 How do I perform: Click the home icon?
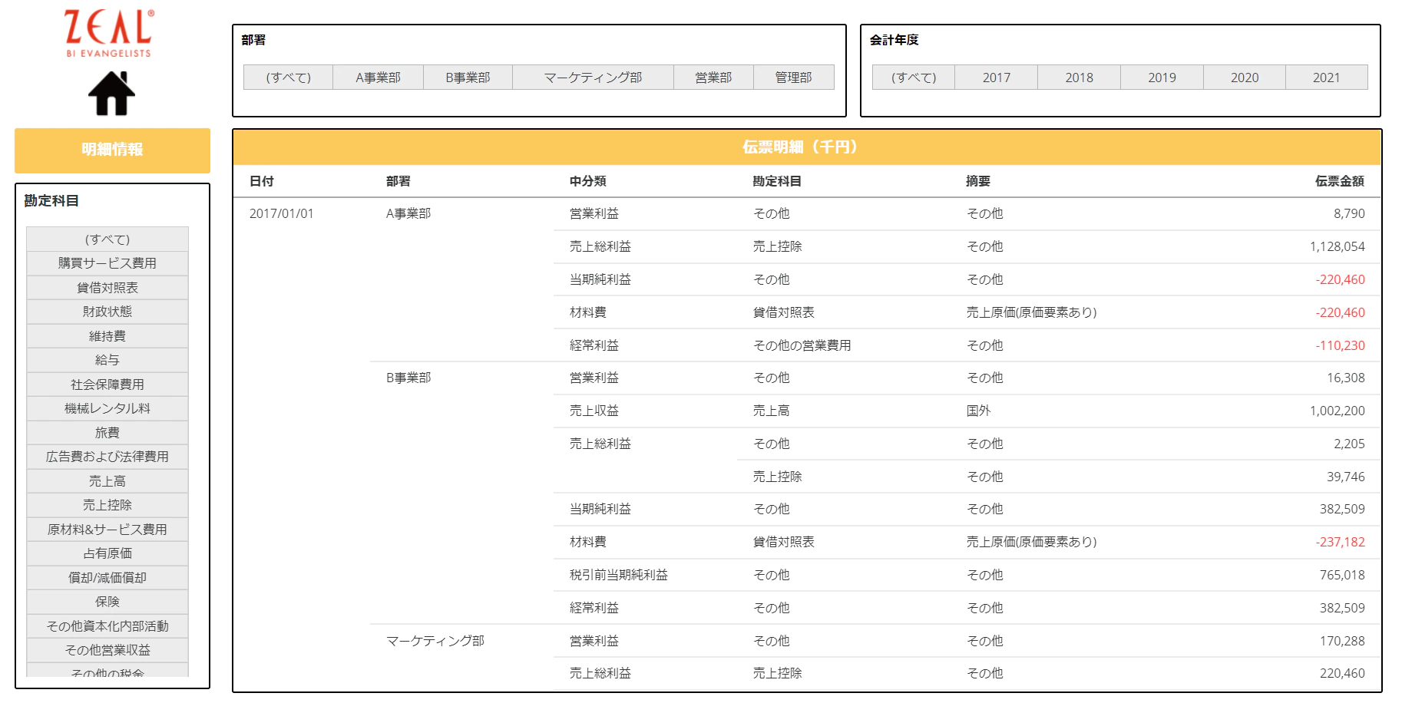111,94
